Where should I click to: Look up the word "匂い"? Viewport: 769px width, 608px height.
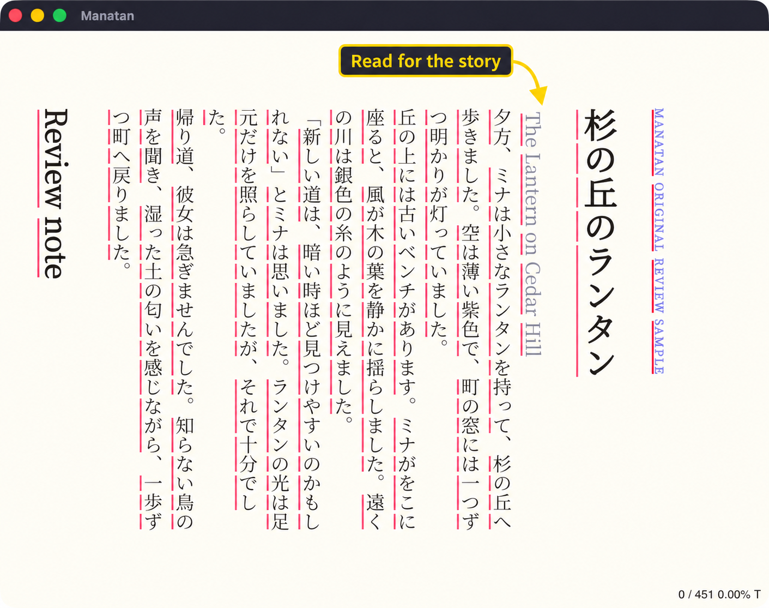pyautogui.click(x=154, y=319)
